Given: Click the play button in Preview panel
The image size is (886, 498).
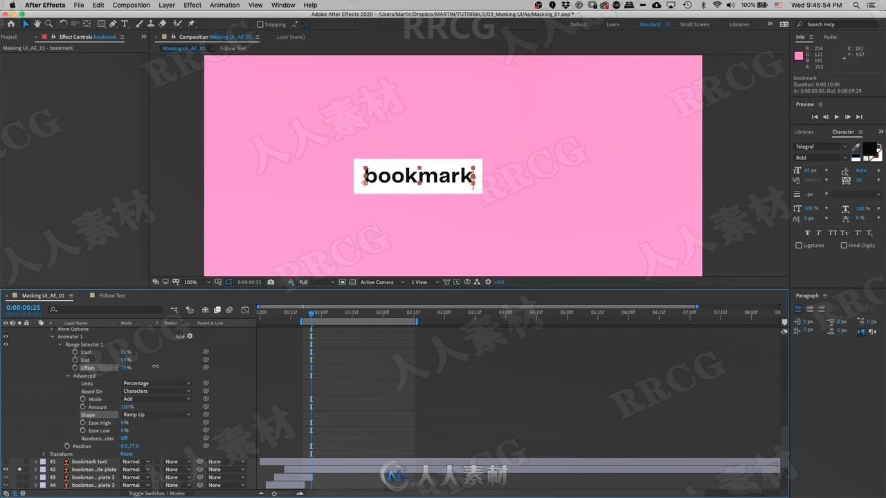Looking at the screenshot, I should 837,117.
